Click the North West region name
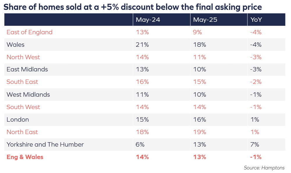The width and height of the screenshot is (291, 173). 23,57
